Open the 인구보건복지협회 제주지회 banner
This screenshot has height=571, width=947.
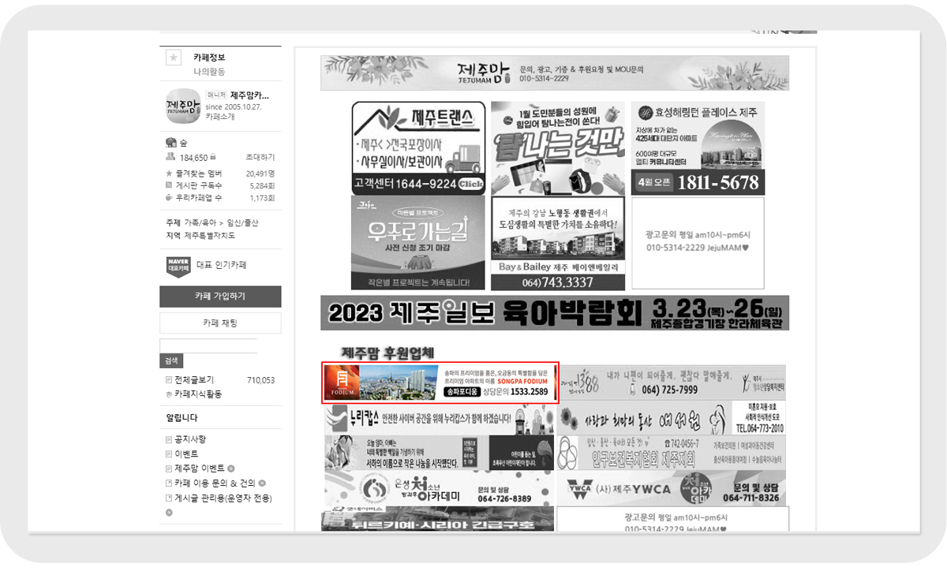[672, 453]
